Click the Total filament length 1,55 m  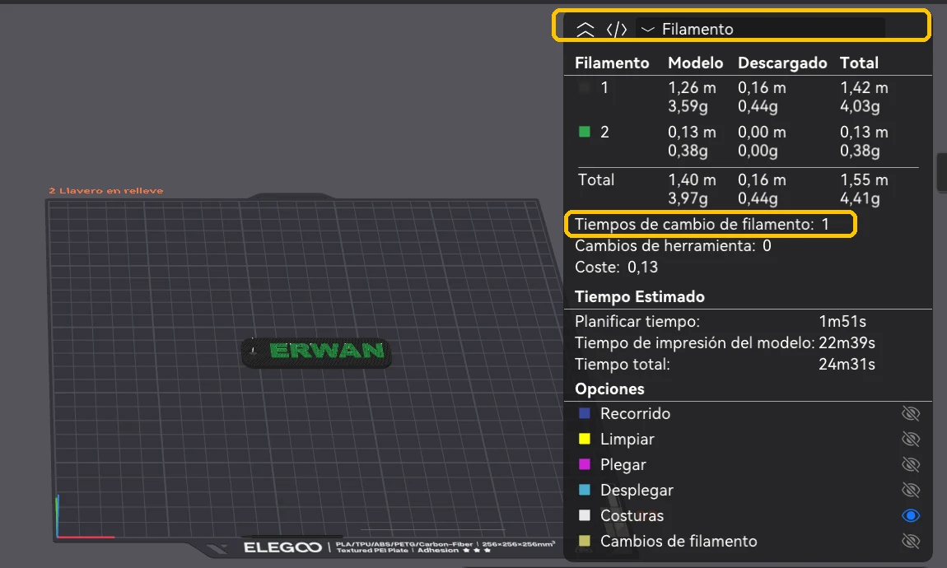pyautogui.click(x=864, y=180)
